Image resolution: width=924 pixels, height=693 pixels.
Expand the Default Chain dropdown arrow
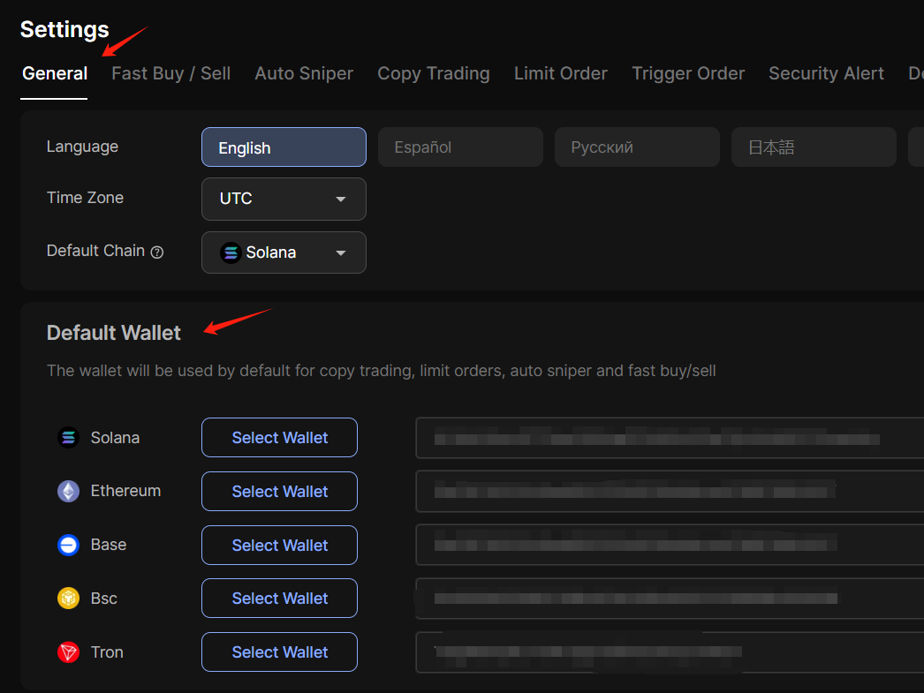pos(341,253)
